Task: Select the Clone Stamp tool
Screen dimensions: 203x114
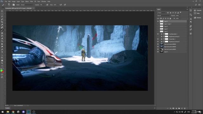Action: 2,33
